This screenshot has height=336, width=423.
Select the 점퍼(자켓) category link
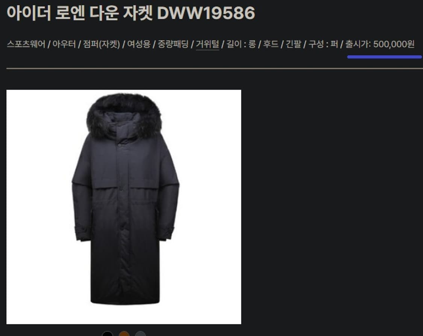coord(102,44)
